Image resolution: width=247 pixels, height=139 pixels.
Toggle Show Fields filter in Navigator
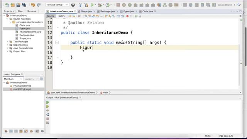11,131
